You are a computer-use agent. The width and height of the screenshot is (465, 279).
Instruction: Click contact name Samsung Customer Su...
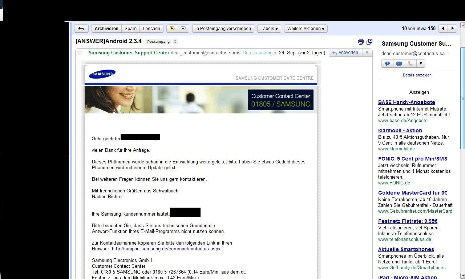pyautogui.click(x=417, y=43)
